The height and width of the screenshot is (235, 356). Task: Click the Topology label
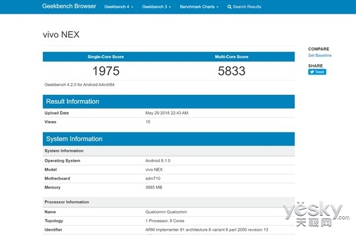[x=54, y=221]
